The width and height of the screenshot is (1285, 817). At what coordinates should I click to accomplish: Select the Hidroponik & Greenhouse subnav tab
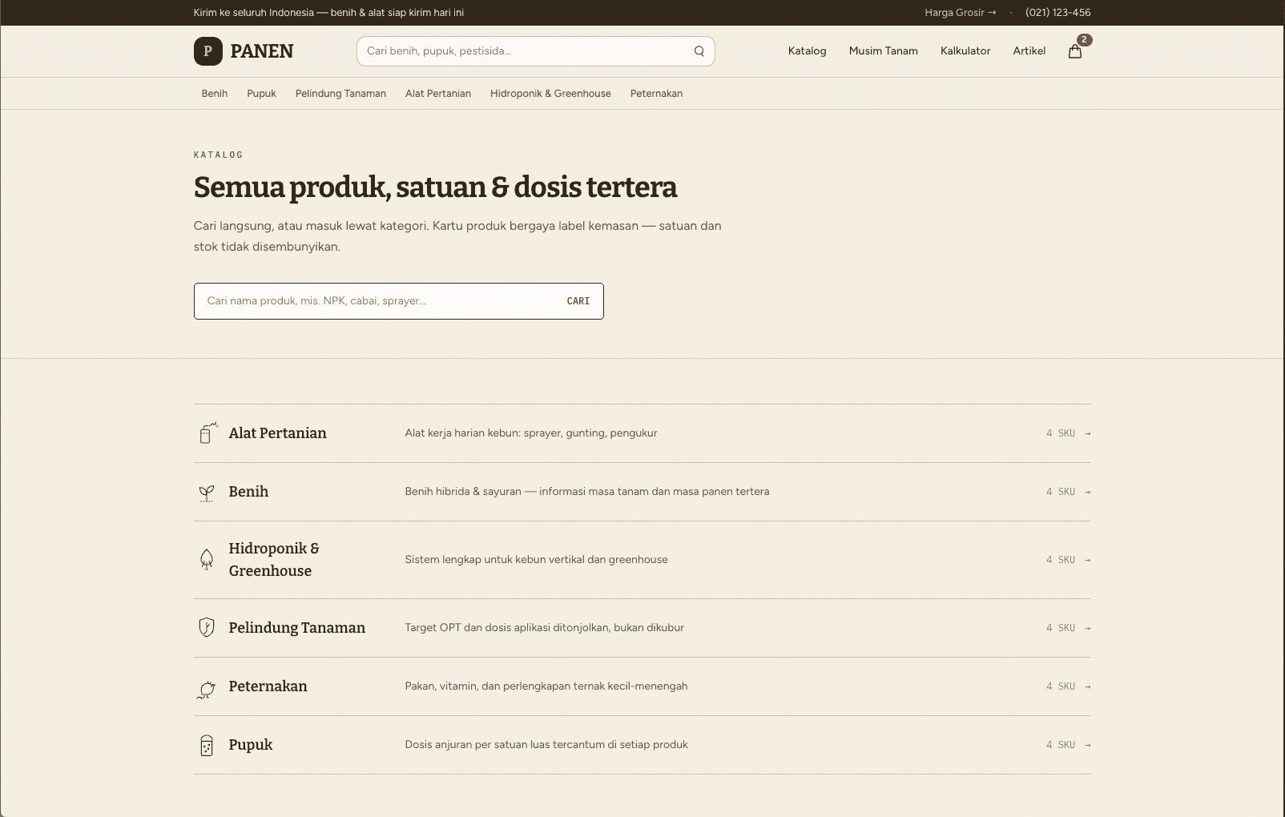point(550,94)
